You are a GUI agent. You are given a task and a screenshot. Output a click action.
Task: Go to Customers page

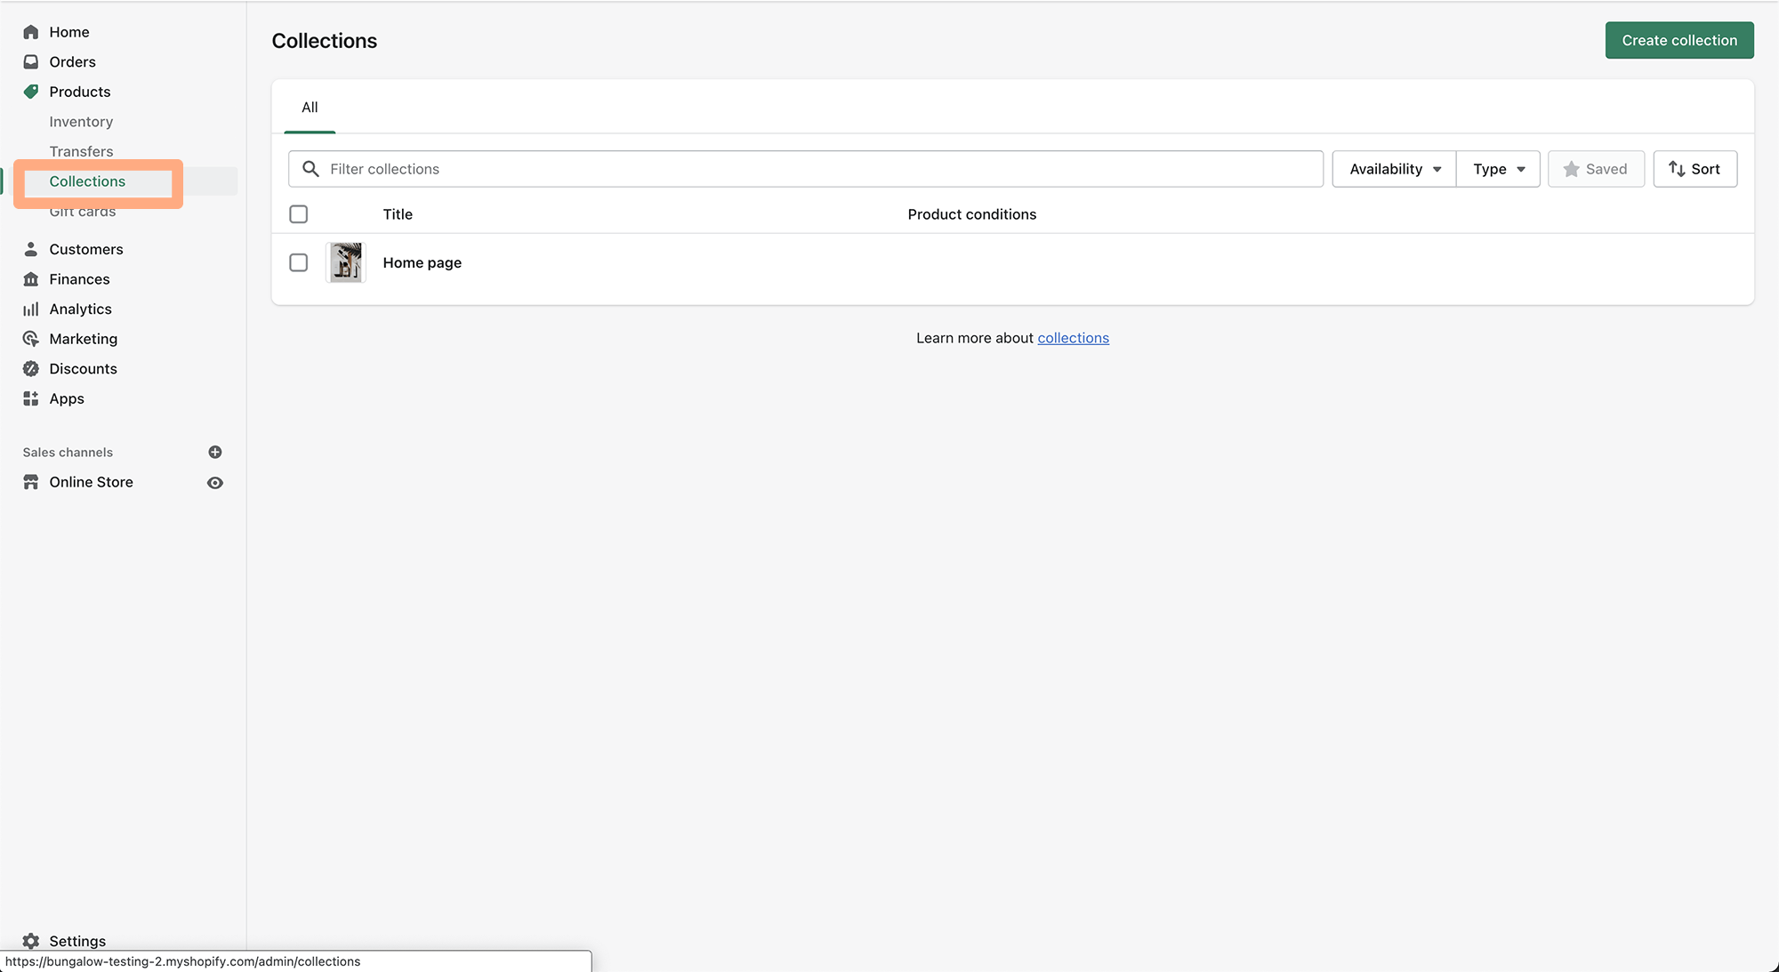86,249
